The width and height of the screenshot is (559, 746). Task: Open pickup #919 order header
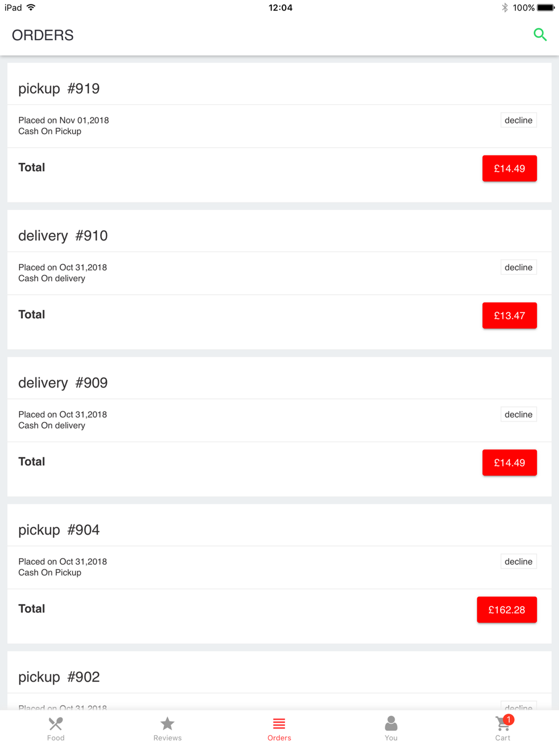59,88
